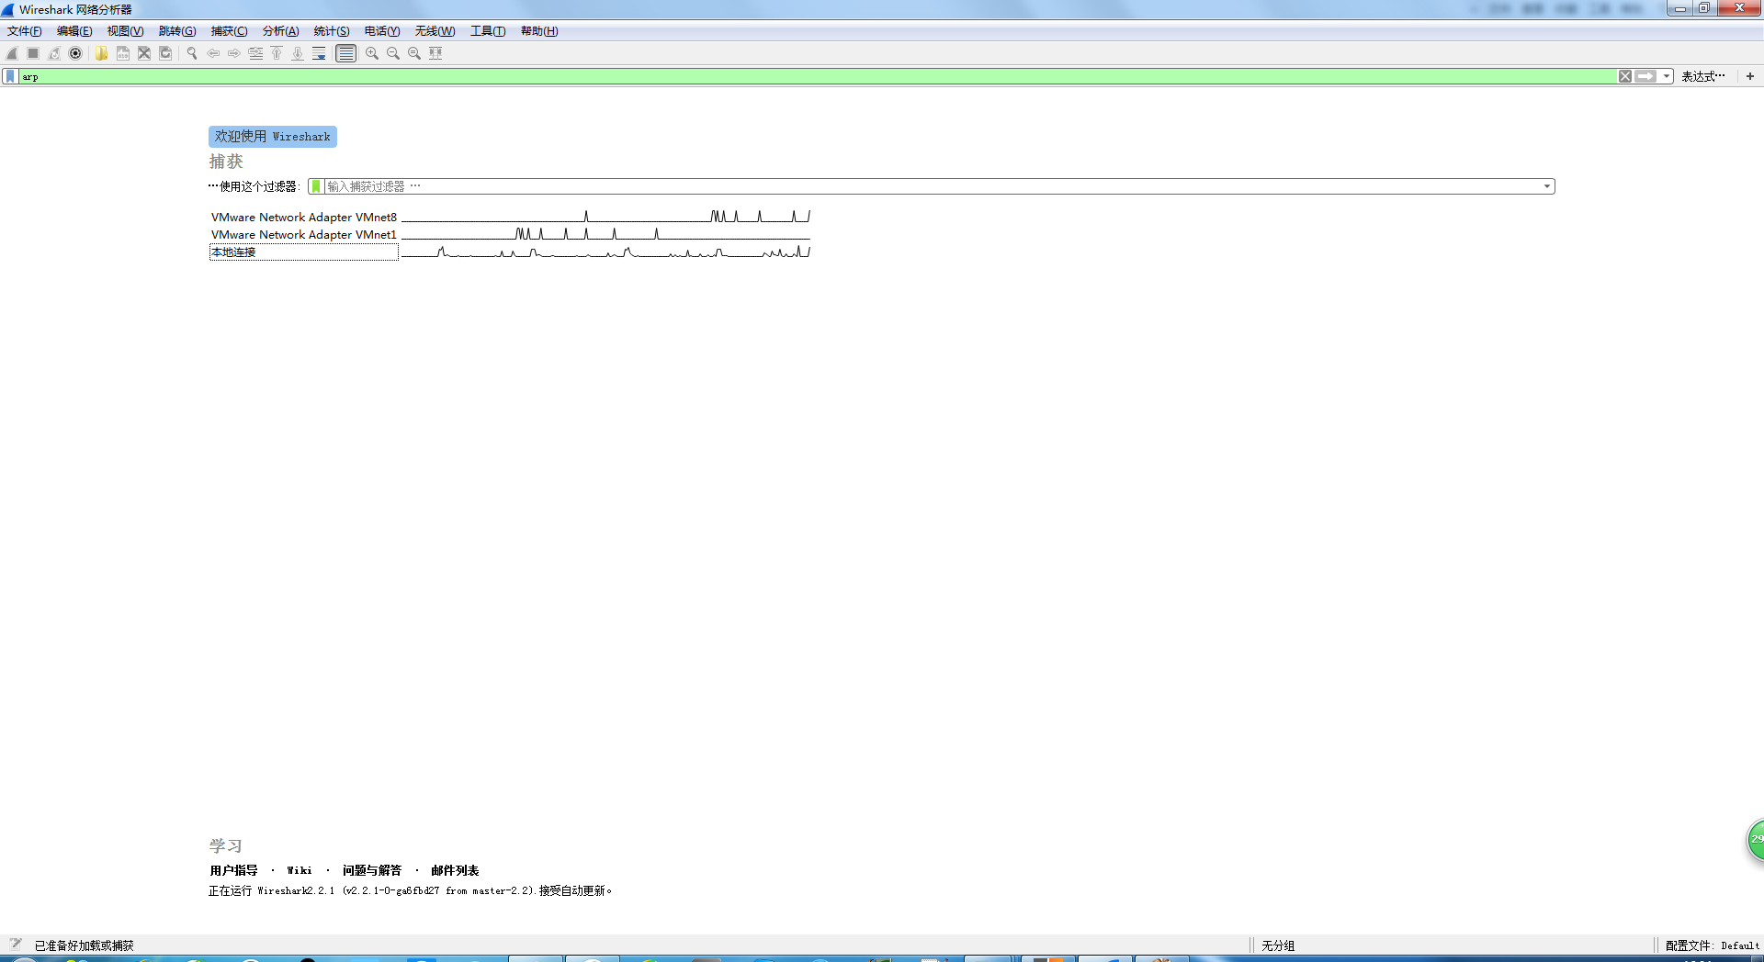Click the zoom out icon
This screenshot has height=962, width=1764.
[x=392, y=53]
